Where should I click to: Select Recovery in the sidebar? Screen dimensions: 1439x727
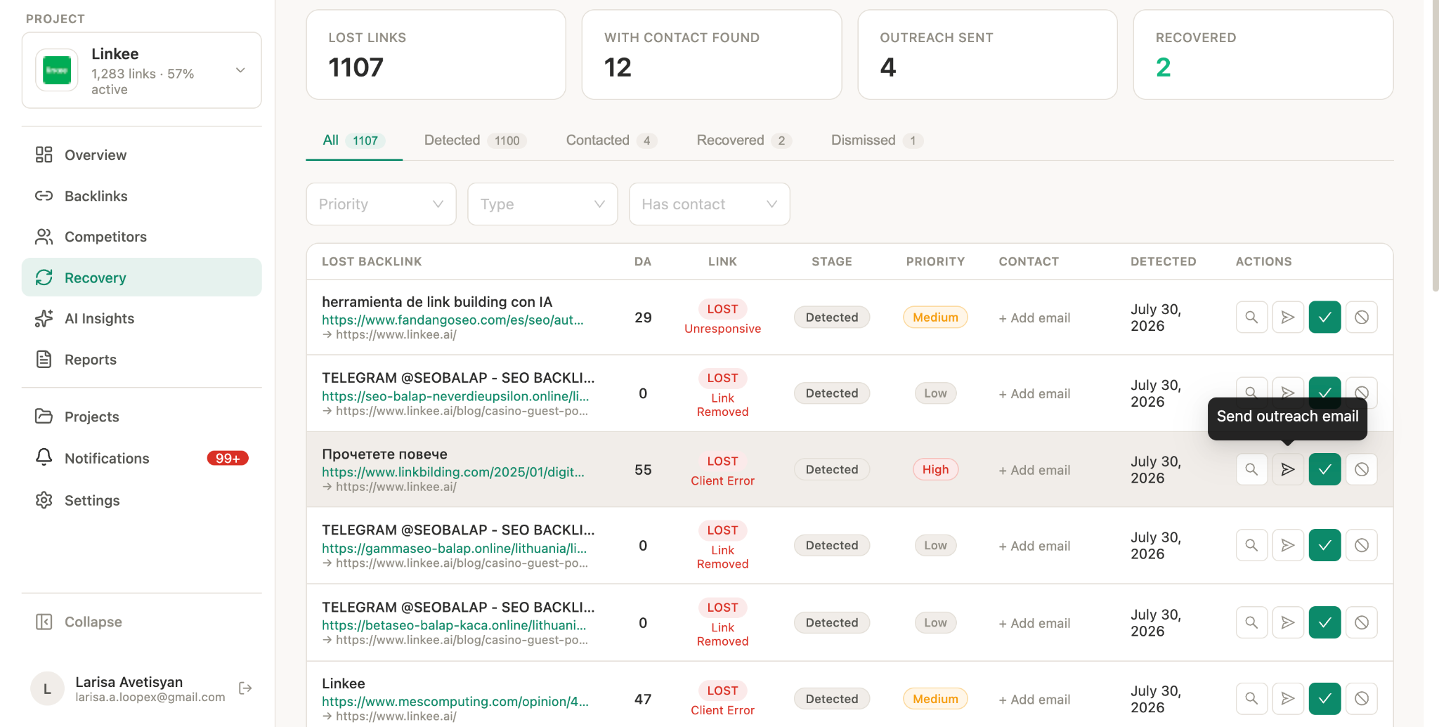click(x=141, y=277)
